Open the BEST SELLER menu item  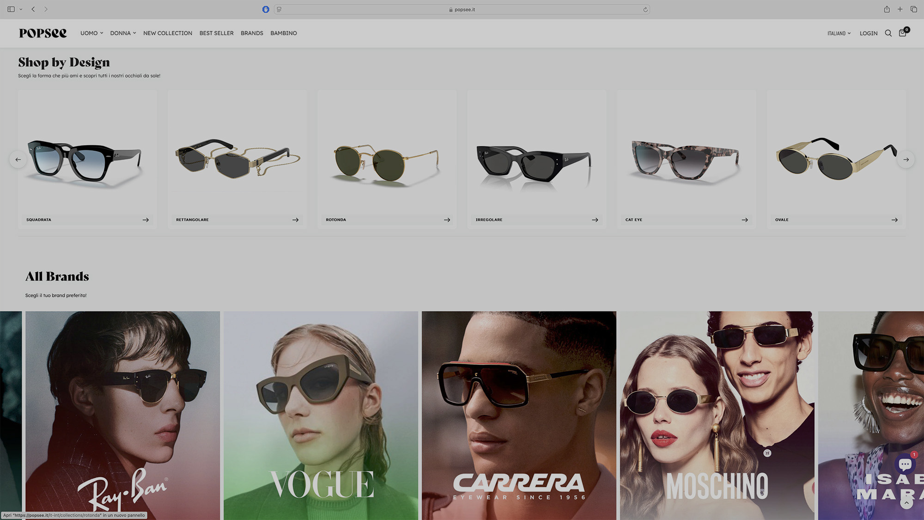(x=216, y=33)
